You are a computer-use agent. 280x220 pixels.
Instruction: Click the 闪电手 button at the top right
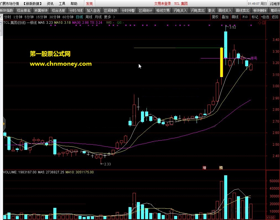275,4
